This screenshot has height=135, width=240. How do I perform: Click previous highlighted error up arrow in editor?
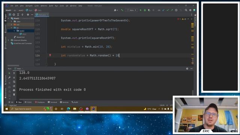[x=188, y=19]
